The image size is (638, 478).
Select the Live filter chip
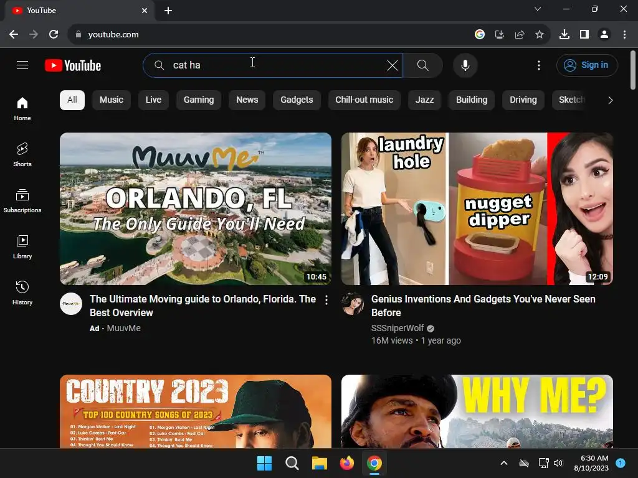point(153,100)
